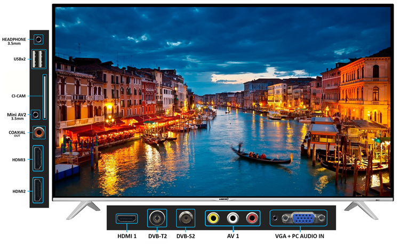Select the HDMI 1 port on bottom panel
Screen dimensions: 400x245
coord(127,218)
